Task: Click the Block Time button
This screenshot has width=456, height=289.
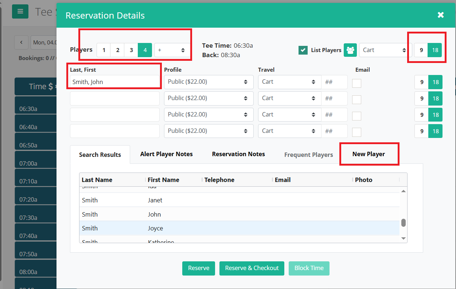Action: (x=309, y=268)
